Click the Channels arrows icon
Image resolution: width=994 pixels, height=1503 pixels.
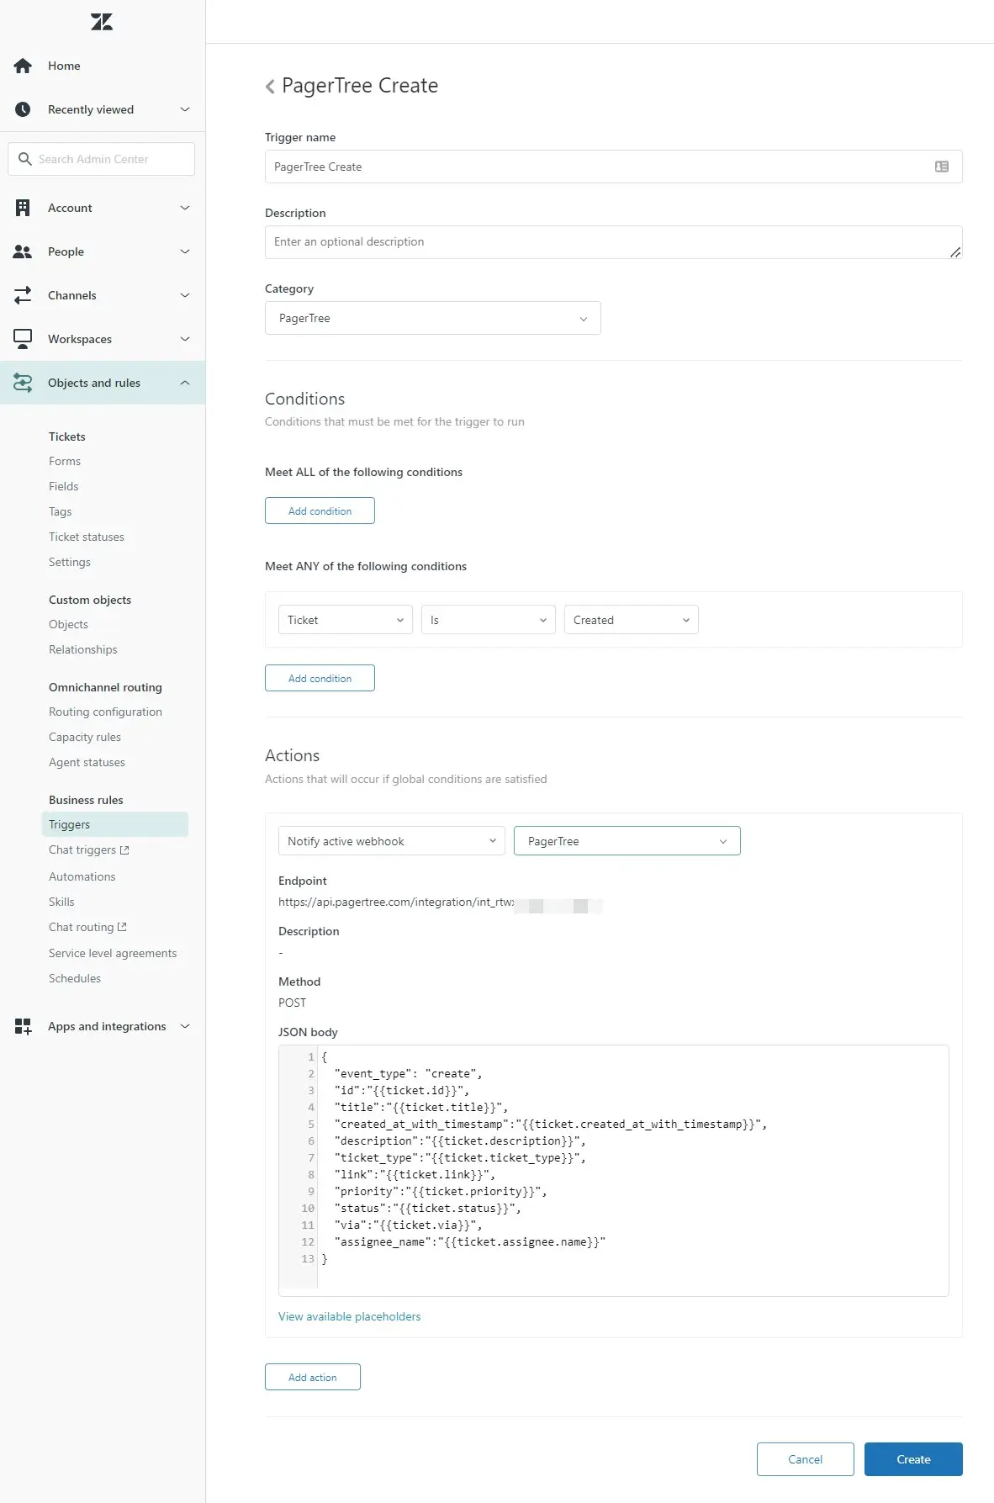coord(23,295)
